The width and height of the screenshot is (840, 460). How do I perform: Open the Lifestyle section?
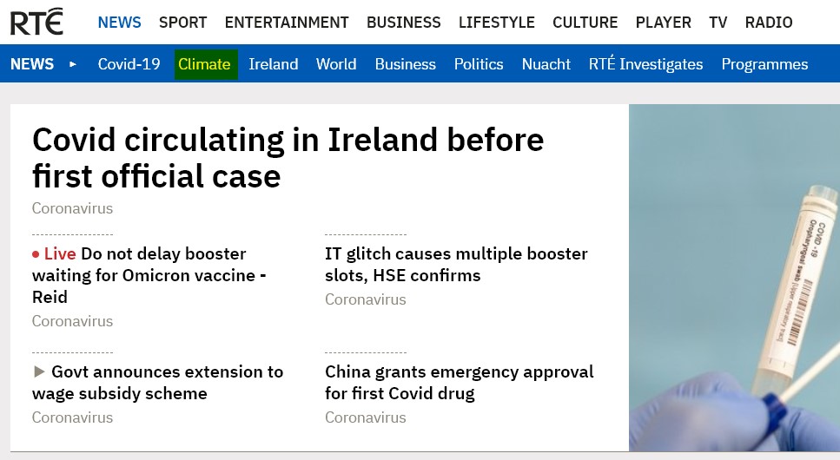[x=496, y=23]
